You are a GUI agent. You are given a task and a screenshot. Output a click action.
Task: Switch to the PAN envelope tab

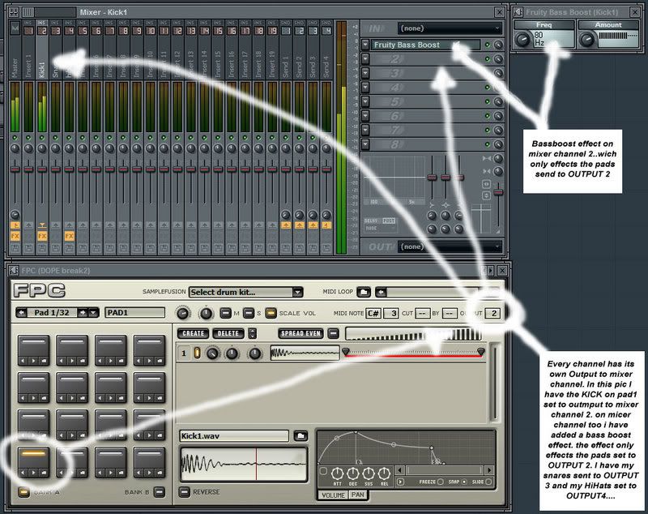(357, 494)
